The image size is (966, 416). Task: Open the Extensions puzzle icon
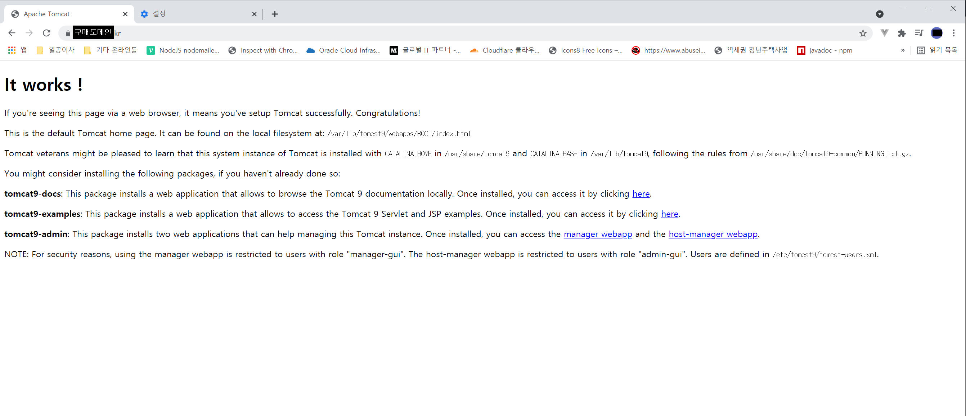(902, 33)
